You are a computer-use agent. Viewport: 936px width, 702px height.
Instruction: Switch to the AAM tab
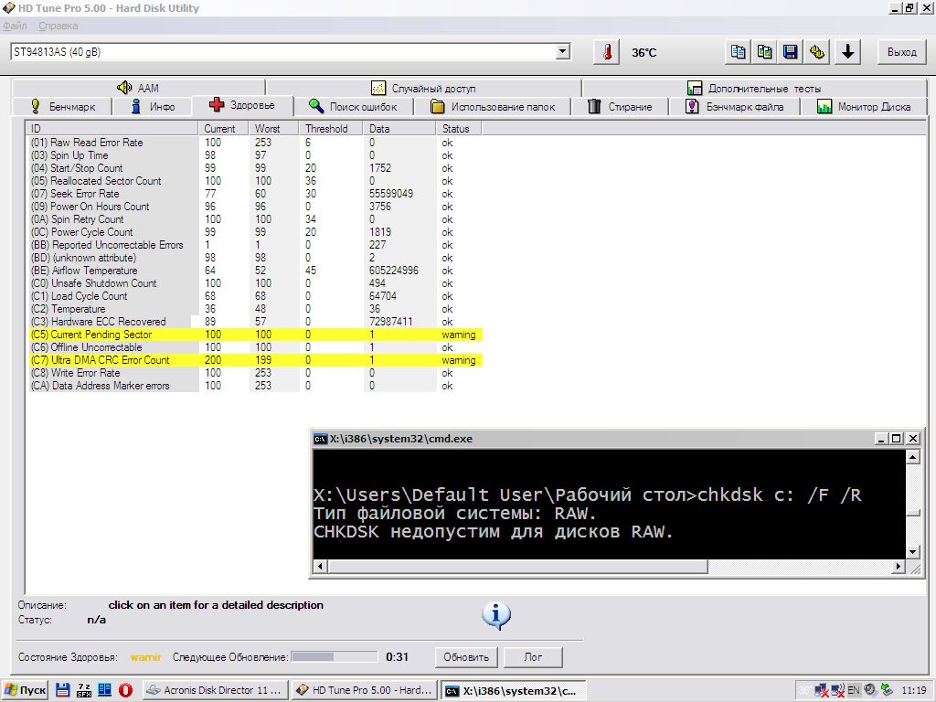(x=138, y=88)
